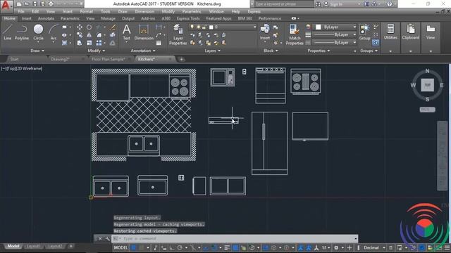Screen dimensions: 451x253
Task: Select the Line tool
Action: tap(7, 32)
